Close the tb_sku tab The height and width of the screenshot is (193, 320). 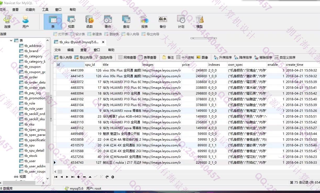pos(103,42)
